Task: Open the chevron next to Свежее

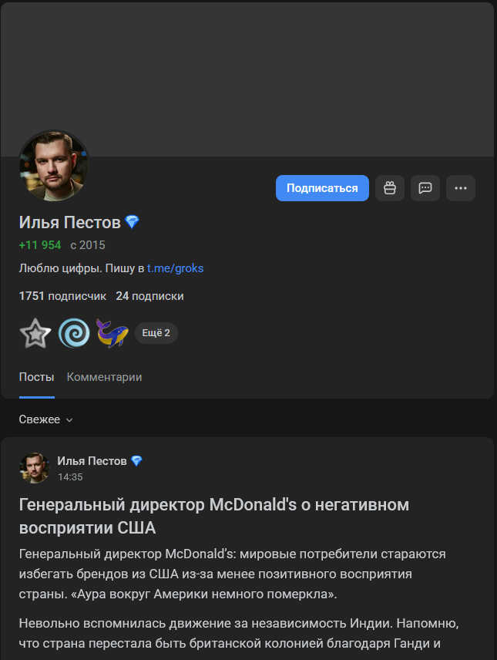Action: tap(69, 420)
